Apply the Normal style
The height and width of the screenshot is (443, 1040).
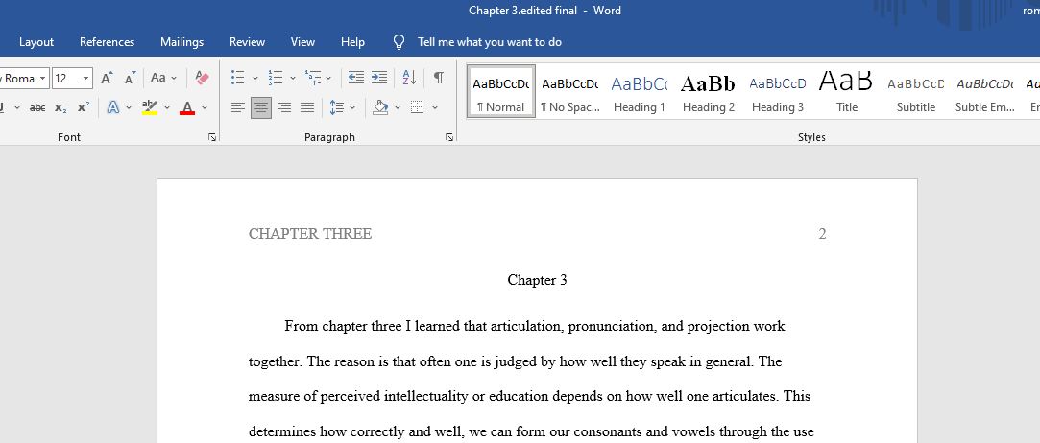click(500, 92)
